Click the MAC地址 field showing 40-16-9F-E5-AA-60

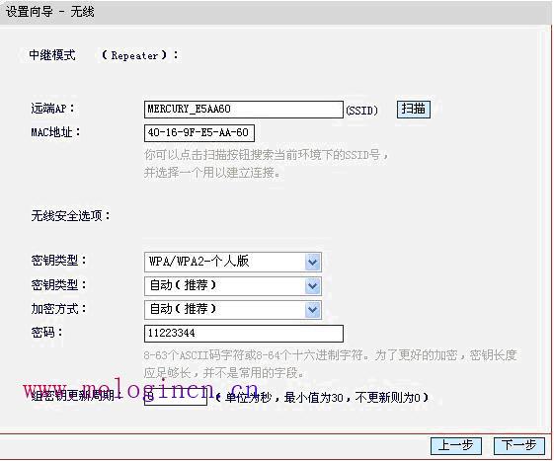[199, 133]
